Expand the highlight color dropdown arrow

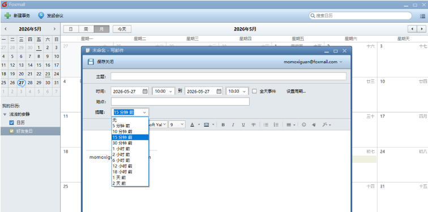213,125
